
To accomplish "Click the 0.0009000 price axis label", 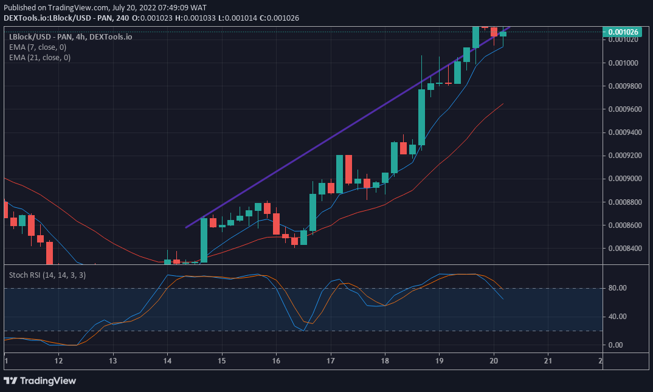I will coord(625,179).
